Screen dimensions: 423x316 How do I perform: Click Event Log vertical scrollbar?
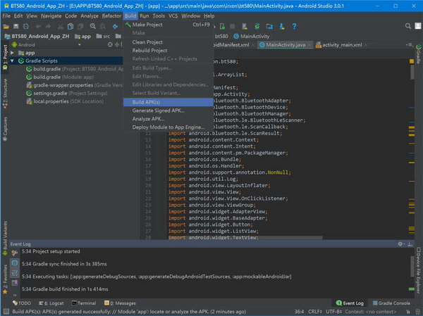tap(412, 266)
